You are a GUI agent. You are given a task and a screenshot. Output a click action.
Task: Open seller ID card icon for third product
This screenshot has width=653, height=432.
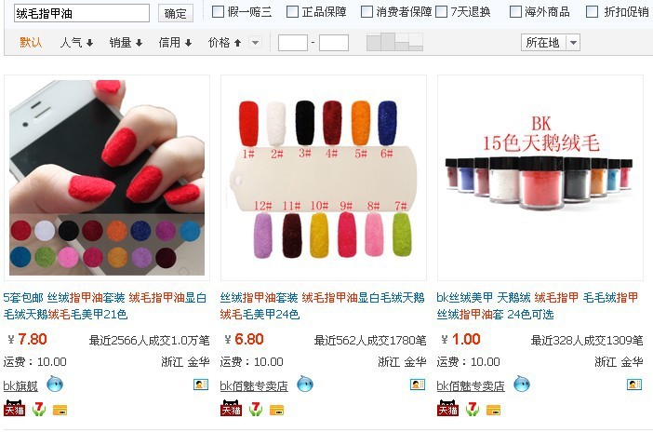(x=634, y=384)
